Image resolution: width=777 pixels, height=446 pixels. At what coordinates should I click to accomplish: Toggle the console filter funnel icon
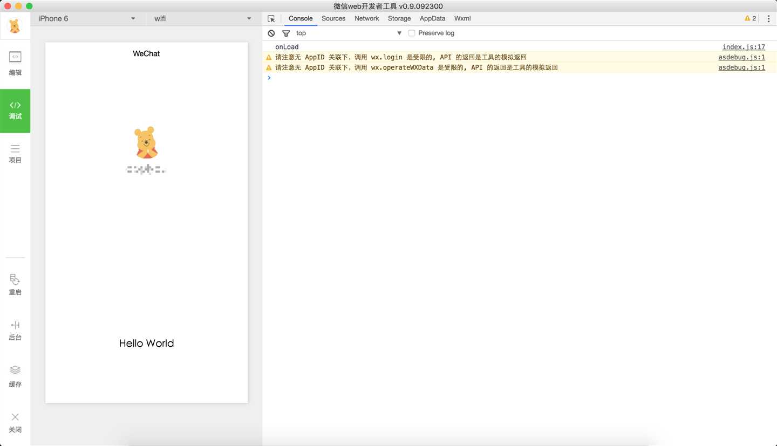pos(286,33)
